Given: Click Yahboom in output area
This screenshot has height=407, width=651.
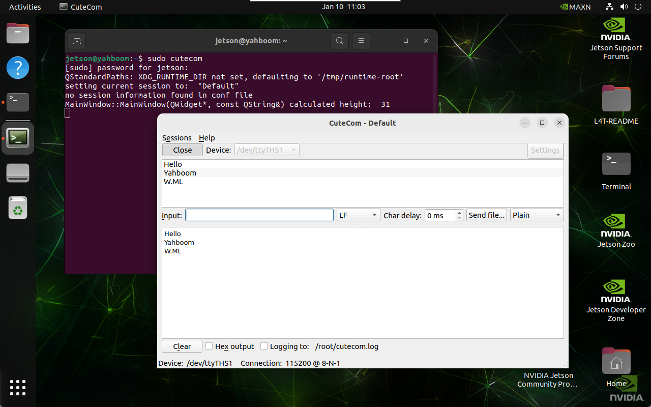Looking at the screenshot, I should (179, 243).
